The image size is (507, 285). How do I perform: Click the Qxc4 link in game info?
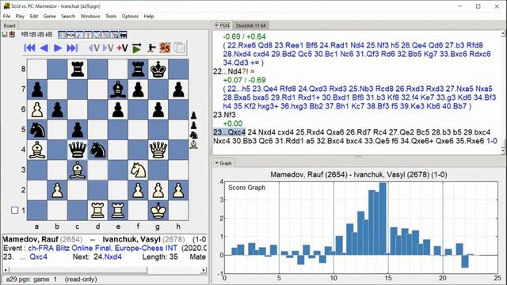[39, 256]
